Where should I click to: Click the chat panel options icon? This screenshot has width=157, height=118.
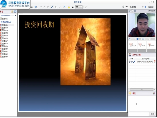click(154, 93)
